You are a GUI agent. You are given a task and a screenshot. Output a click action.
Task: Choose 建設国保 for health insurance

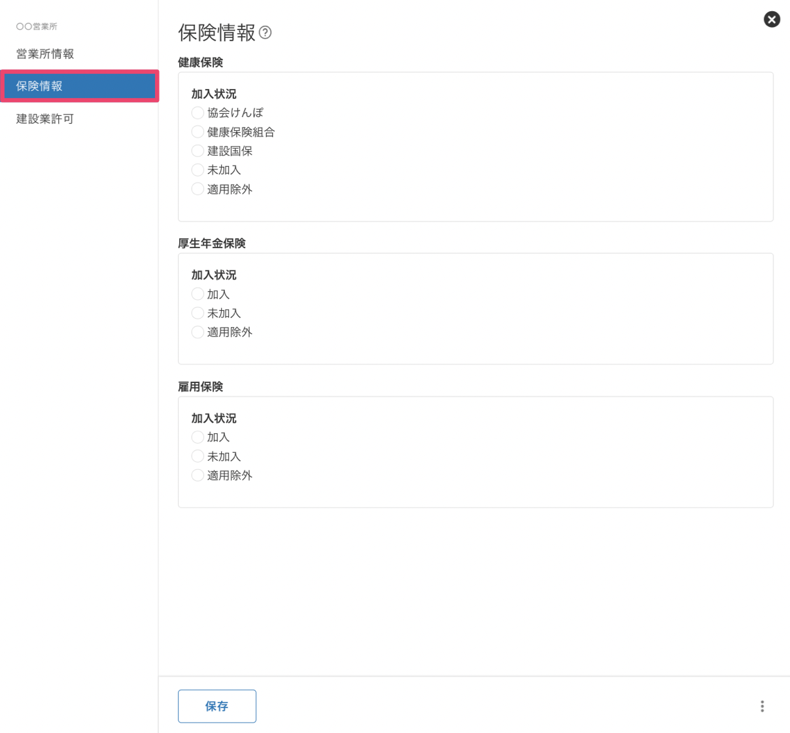click(197, 151)
